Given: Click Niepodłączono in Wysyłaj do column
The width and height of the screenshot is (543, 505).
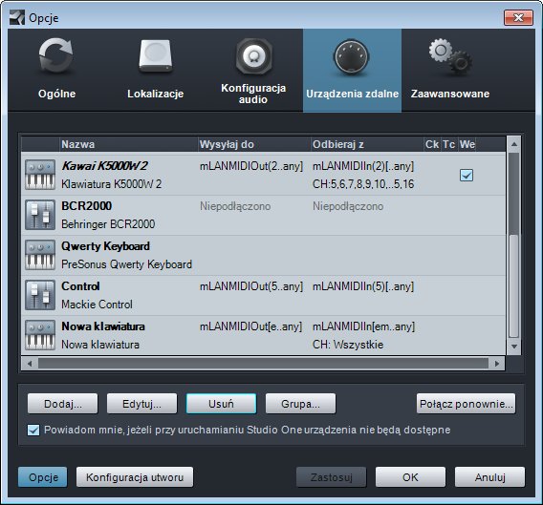Looking at the screenshot, I should point(235,206).
